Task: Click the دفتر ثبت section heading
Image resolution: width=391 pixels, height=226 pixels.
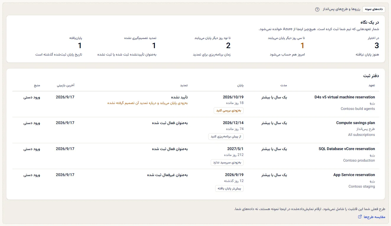Action: (x=371, y=76)
